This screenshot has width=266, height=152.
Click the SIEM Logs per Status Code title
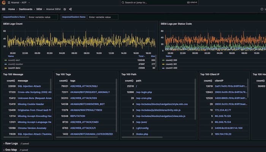176,24
